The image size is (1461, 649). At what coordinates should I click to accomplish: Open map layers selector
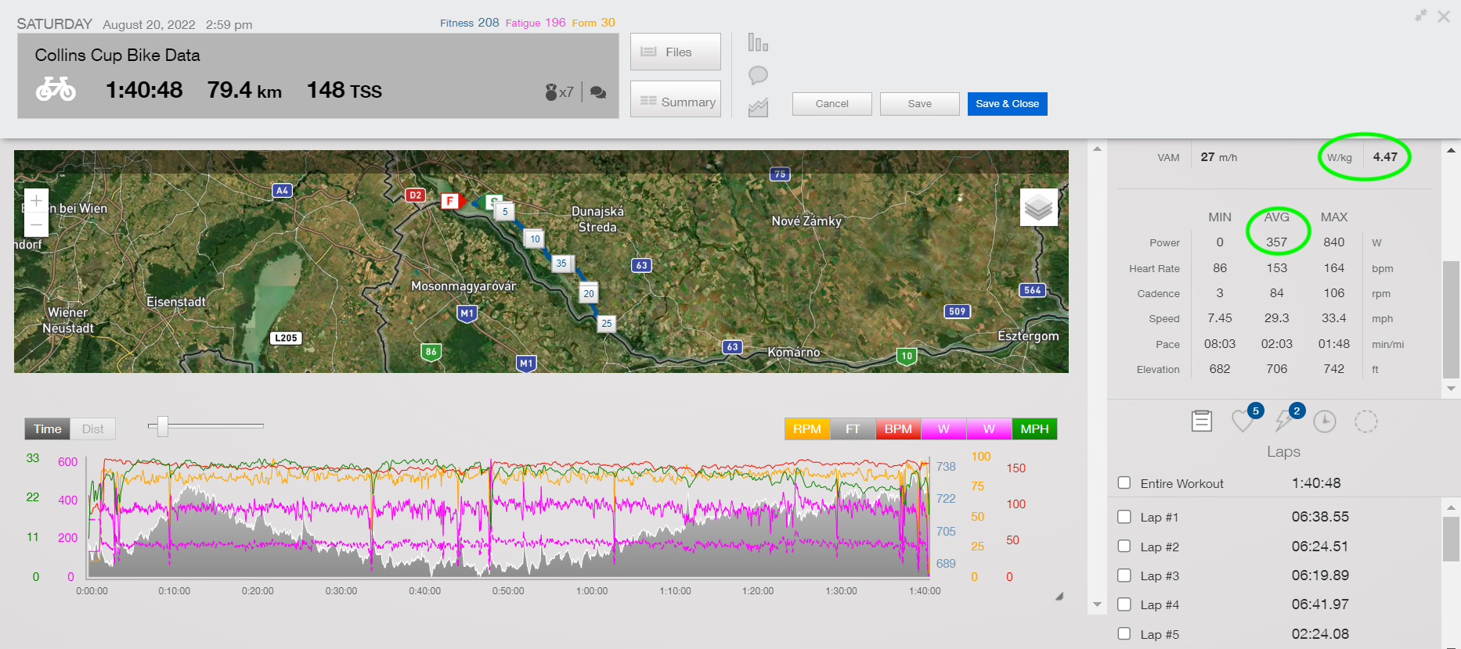[1038, 207]
